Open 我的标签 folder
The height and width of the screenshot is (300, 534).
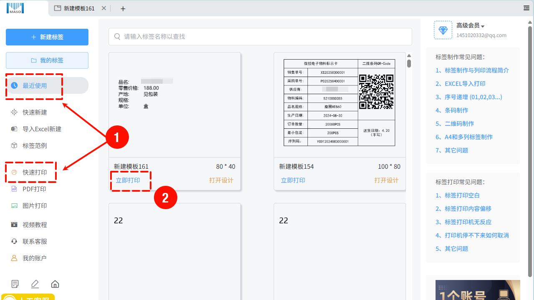(x=47, y=60)
